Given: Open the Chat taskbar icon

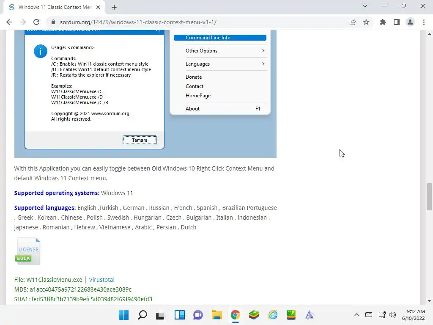Looking at the screenshot, I should pos(198,315).
